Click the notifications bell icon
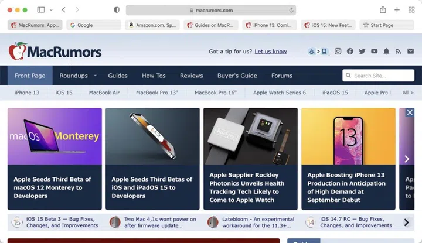 pos(386,52)
